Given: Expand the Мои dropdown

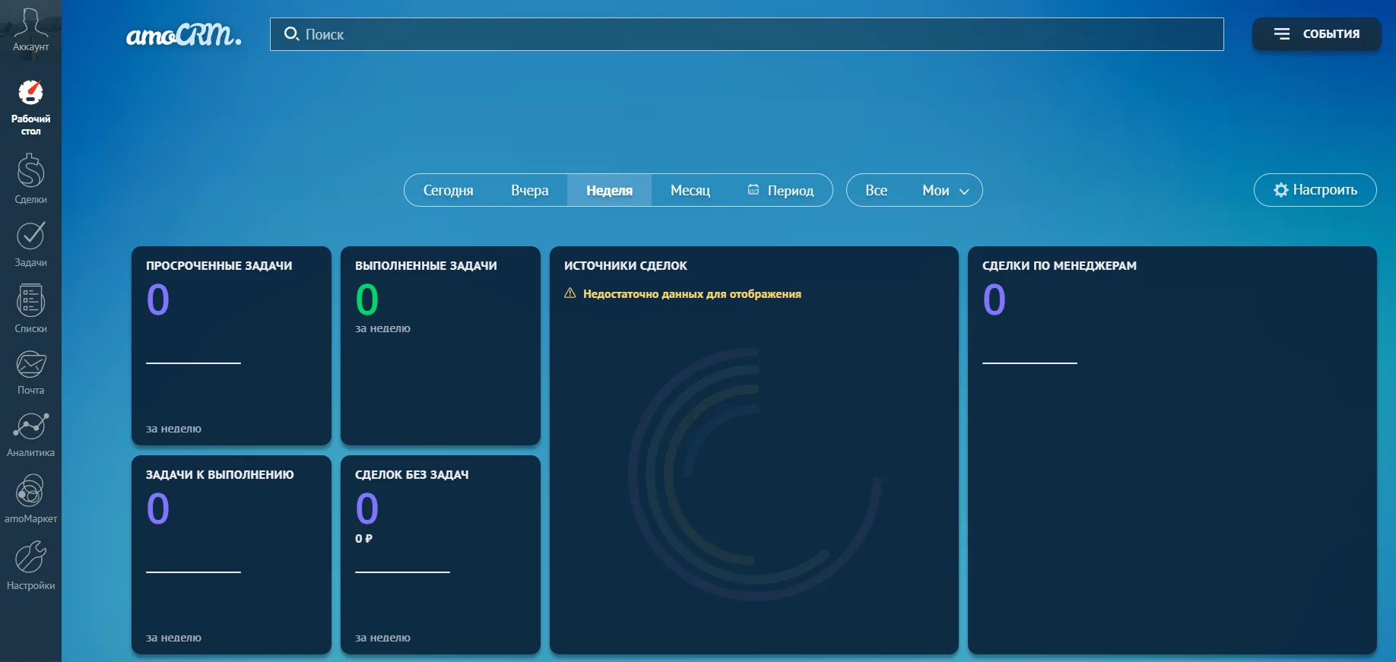Looking at the screenshot, I should [x=945, y=190].
